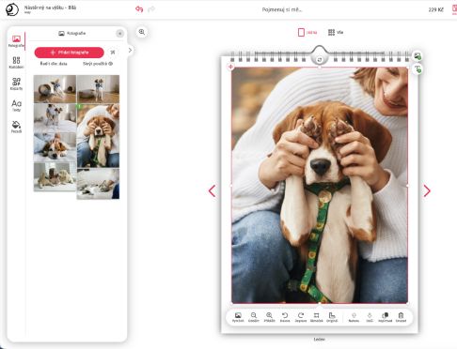Click Originál toolbar icon
457x349 pixels.
pos(332,317)
